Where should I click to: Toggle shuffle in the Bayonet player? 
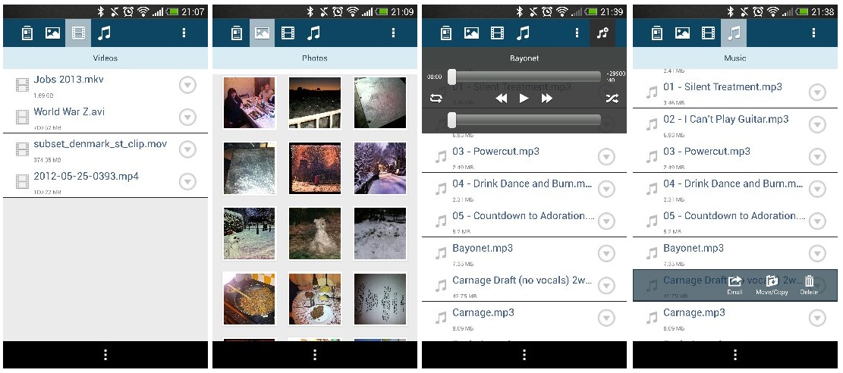coord(612,99)
